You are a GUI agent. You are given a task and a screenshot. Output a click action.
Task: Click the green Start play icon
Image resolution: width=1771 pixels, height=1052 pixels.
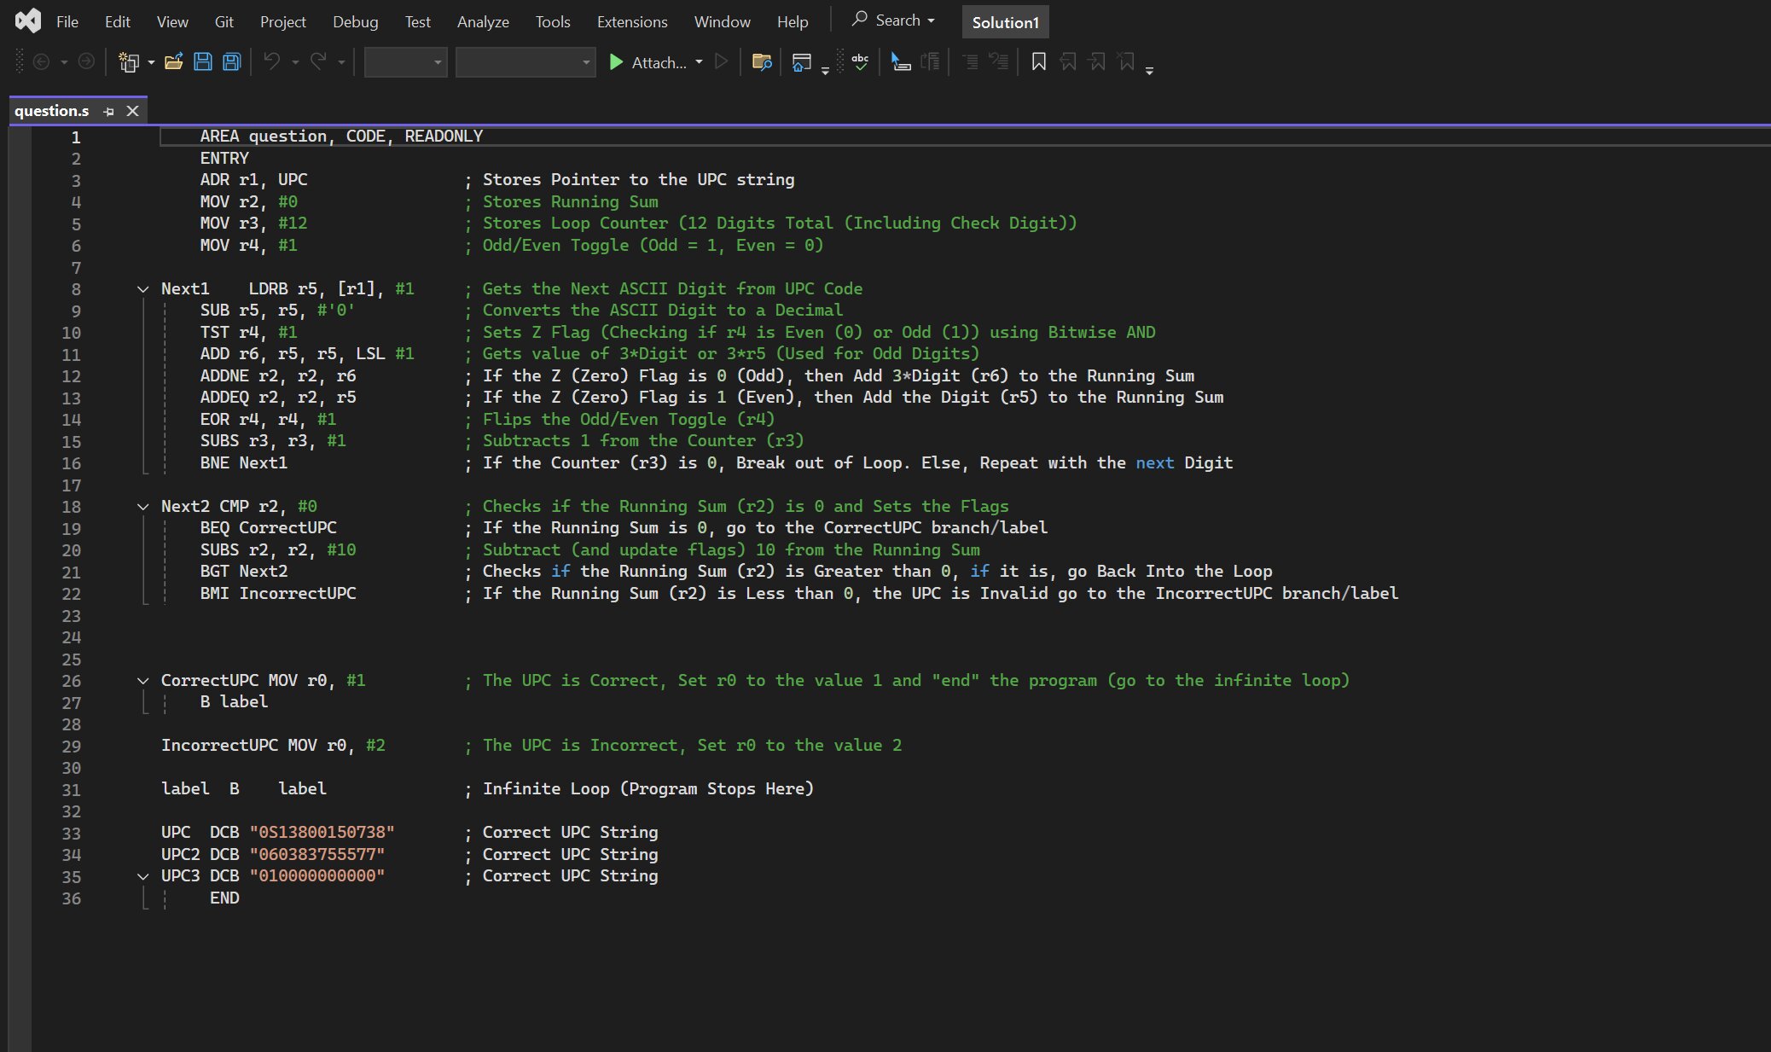[x=616, y=61]
